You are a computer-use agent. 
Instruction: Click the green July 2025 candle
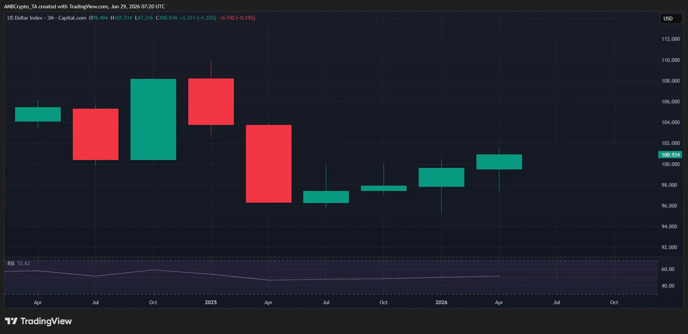click(x=326, y=197)
